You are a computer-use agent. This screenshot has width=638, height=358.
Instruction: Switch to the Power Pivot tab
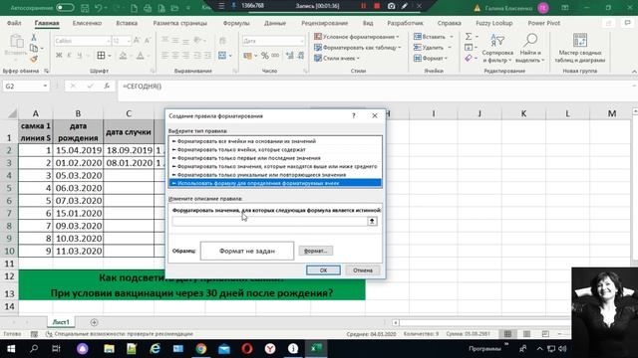coord(544,23)
